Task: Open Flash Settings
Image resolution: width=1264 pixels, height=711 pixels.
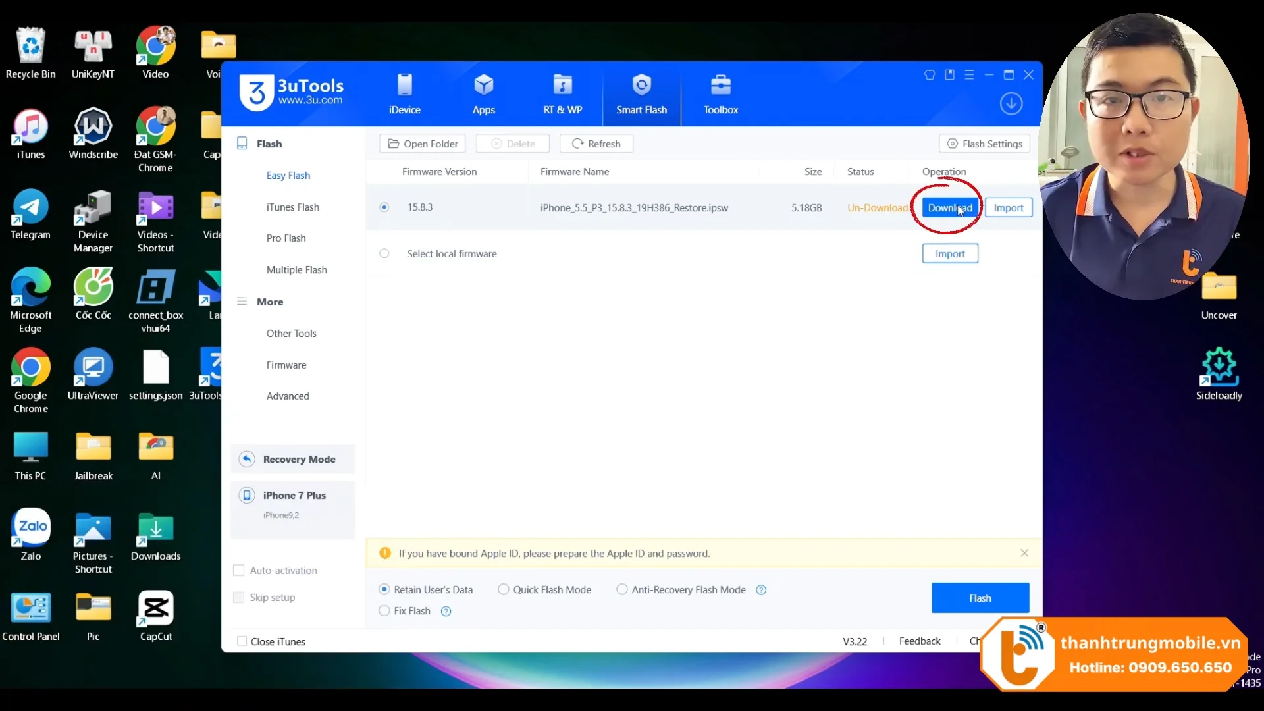Action: pyautogui.click(x=984, y=144)
